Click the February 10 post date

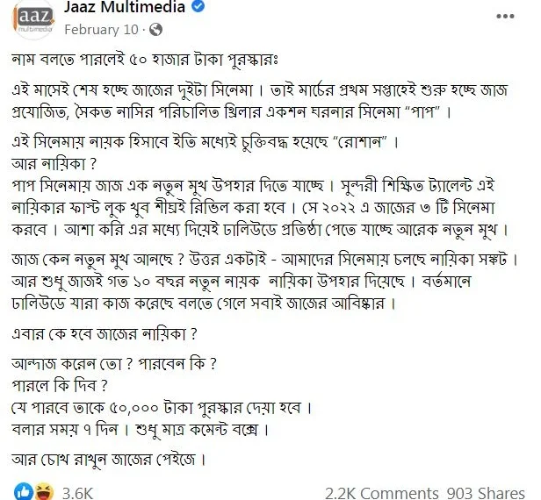coord(102,30)
